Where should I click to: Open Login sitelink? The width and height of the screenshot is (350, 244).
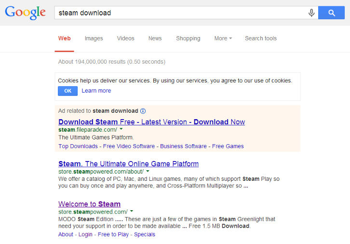click(x=85, y=234)
